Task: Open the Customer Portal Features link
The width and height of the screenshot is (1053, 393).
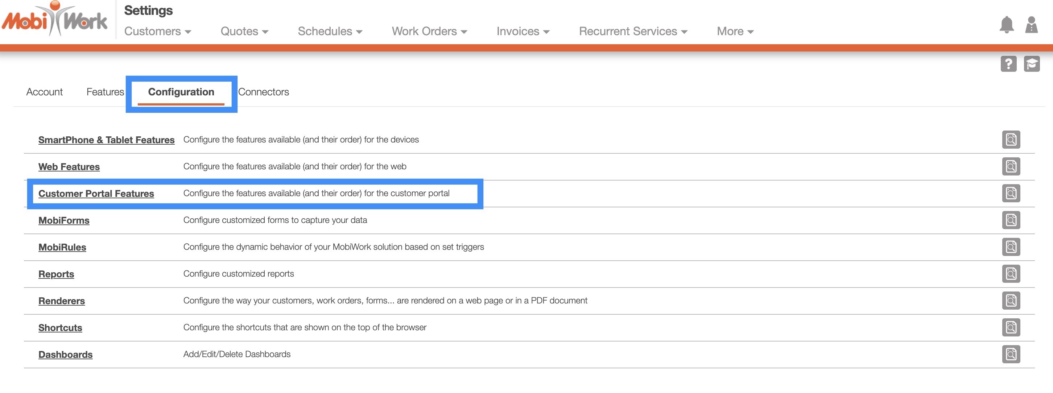Action: coord(96,194)
